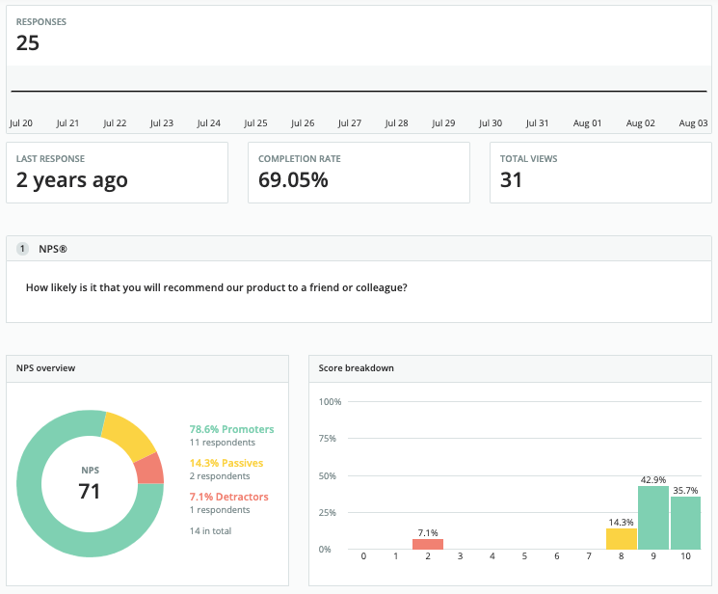Click the 78.6% Promoters legend entry
Image resolution: width=718 pixels, height=594 pixels.
tap(231, 429)
